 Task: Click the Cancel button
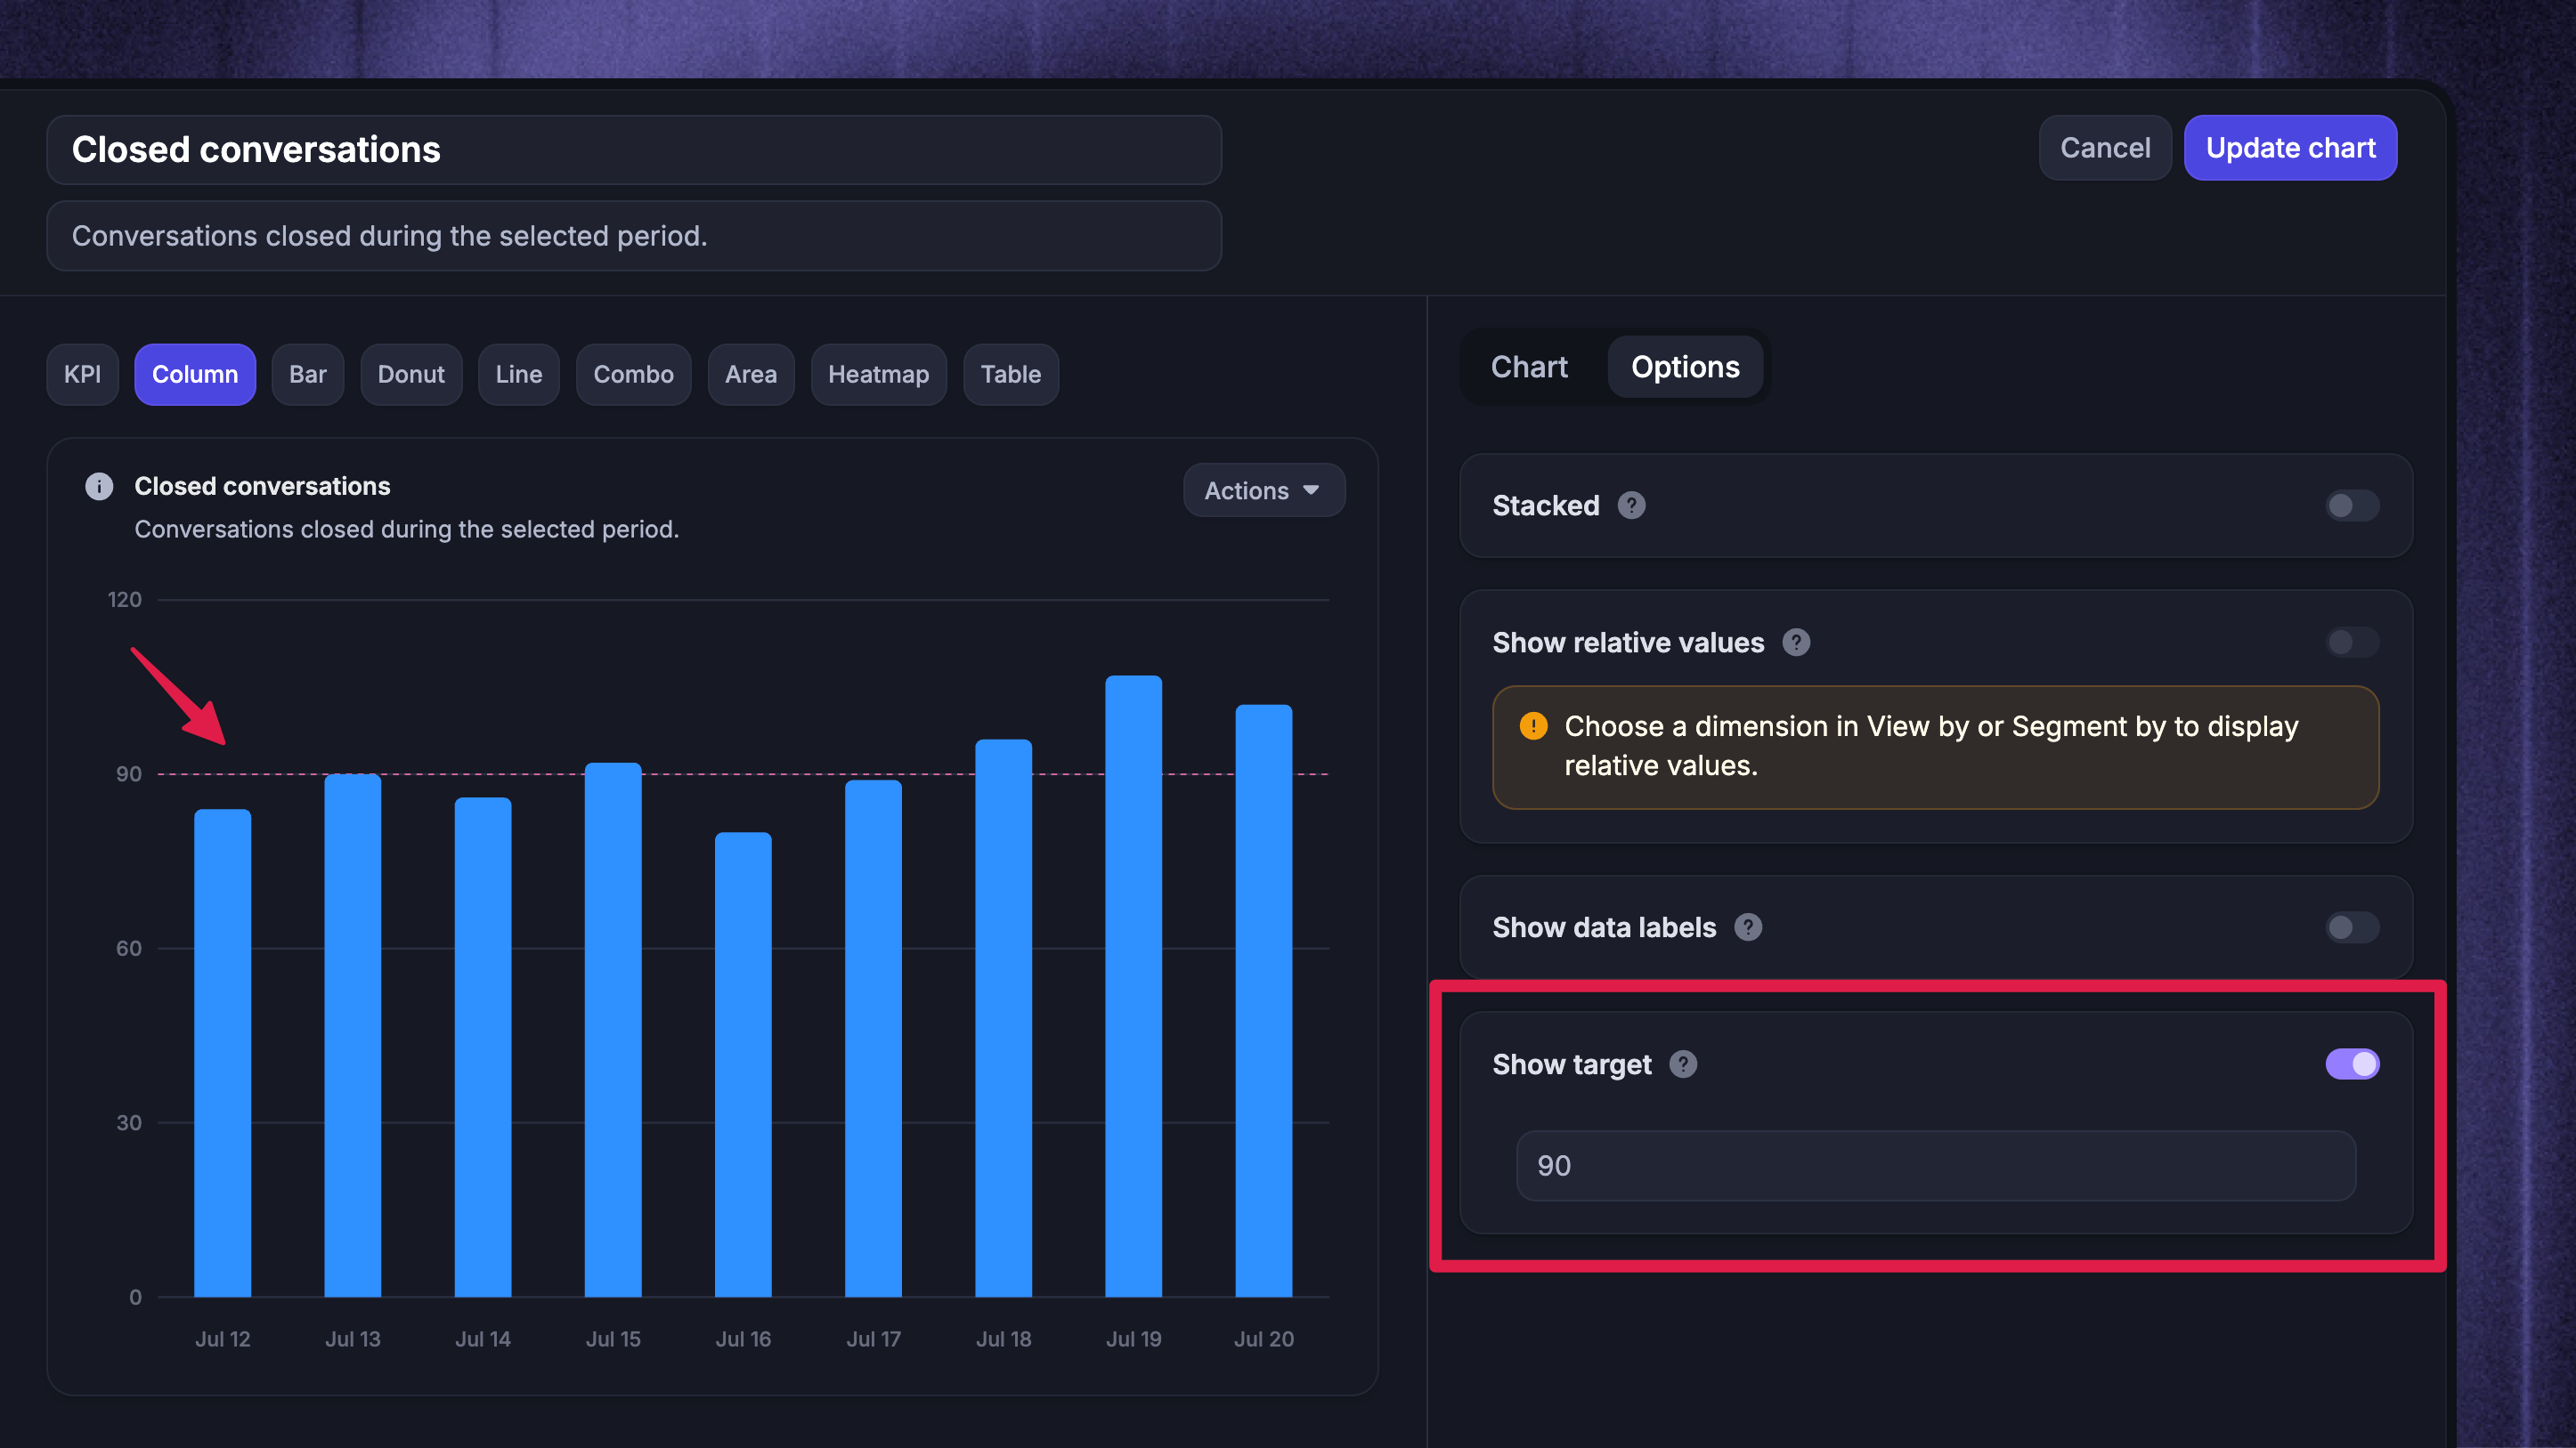point(2105,148)
